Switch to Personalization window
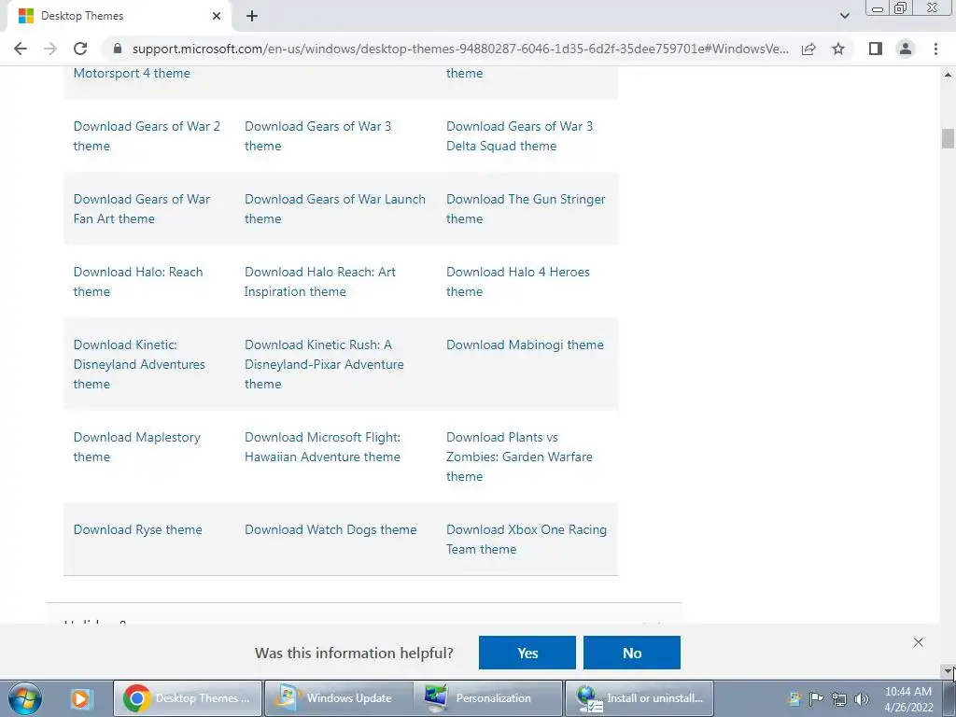956x717 pixels. 487,698
